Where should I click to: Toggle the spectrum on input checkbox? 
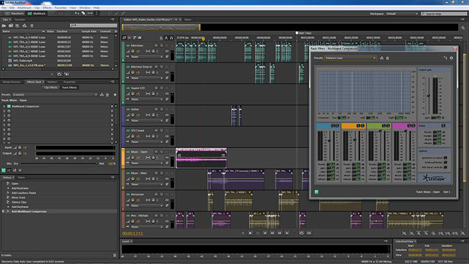tap(445, 158)
